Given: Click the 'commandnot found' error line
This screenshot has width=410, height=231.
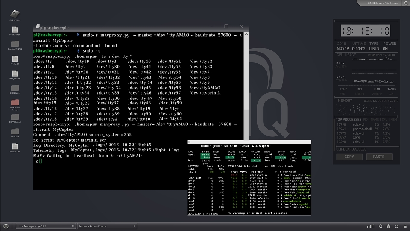Looking at the screenshot, I should click(x=75, y=46).
